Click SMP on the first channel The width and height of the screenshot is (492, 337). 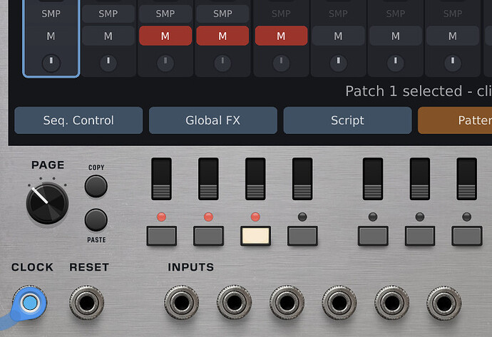51,14
